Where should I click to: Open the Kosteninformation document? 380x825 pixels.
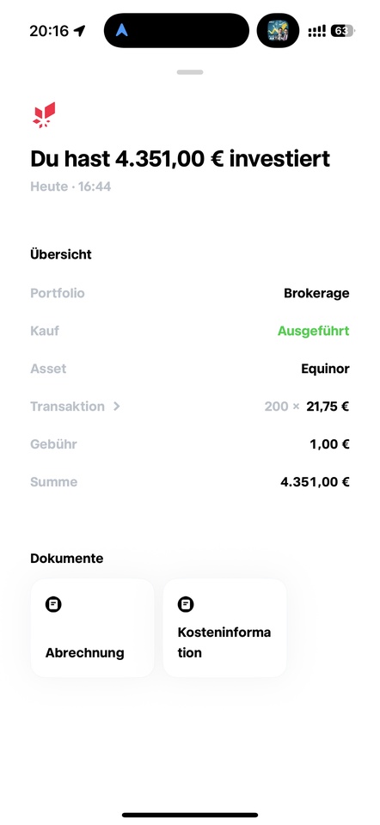click(x=225, y=627)
